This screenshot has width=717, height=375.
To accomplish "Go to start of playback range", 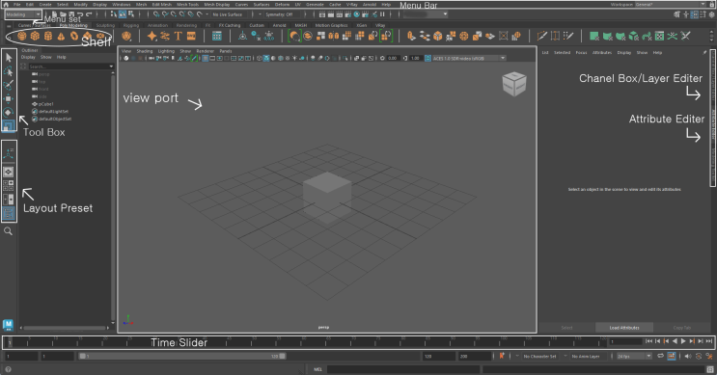I will click(648, 341).
